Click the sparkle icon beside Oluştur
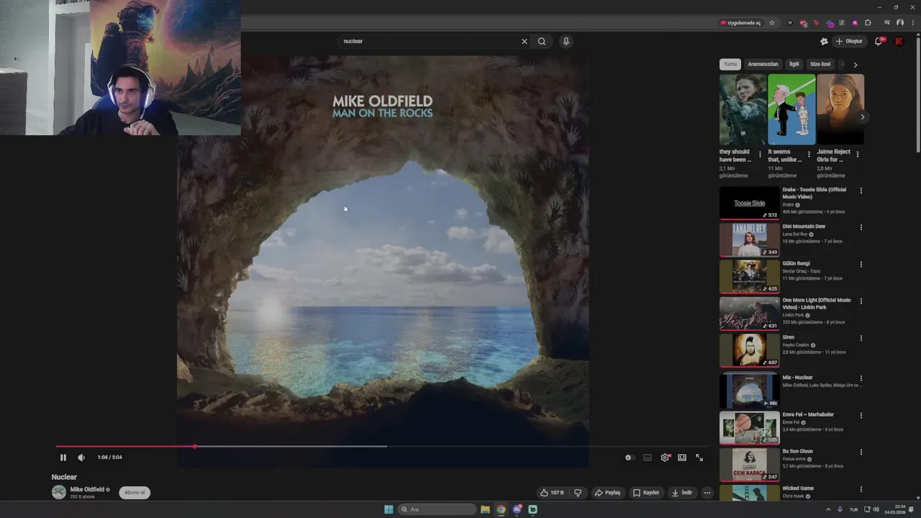The width and height of the screenshot is (921, 518). pyautogui.click(x=824, y=41)
